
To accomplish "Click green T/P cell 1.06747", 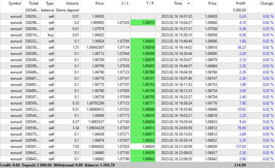I will pyautogui.click(x=143, y=78).
